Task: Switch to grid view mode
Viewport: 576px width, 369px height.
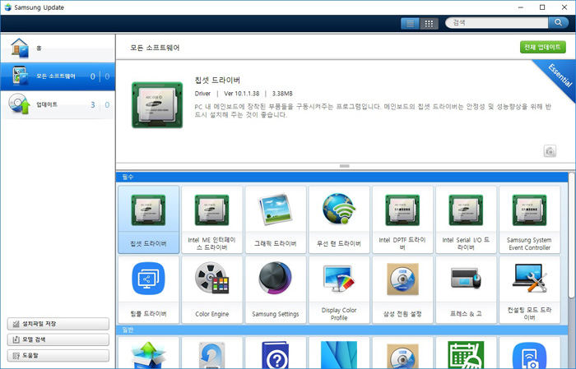Action: [429, 24]
